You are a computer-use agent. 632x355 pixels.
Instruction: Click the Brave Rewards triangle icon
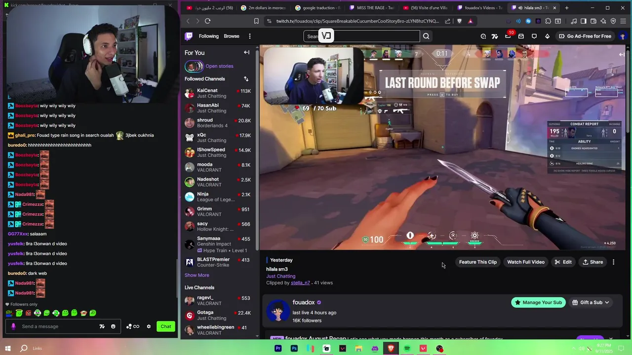pos(470,21)
